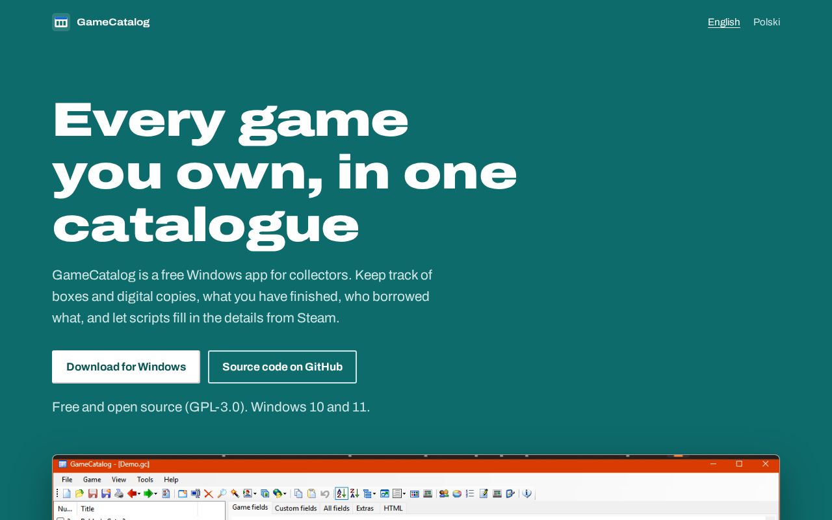The height and width of the screenshot is (520, 832).
Task: Open the Export green arrow dropdown
Action: coord(155,494)
